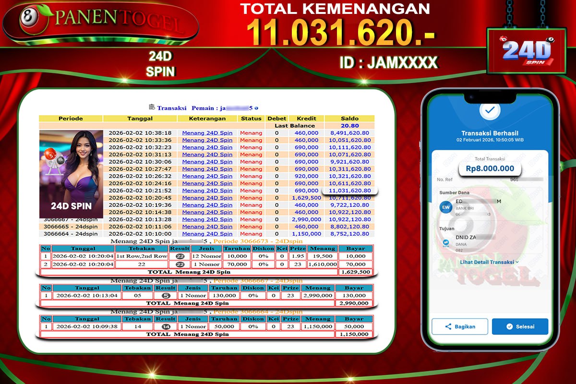Expand Lihat Detail Transaksi

489,262
